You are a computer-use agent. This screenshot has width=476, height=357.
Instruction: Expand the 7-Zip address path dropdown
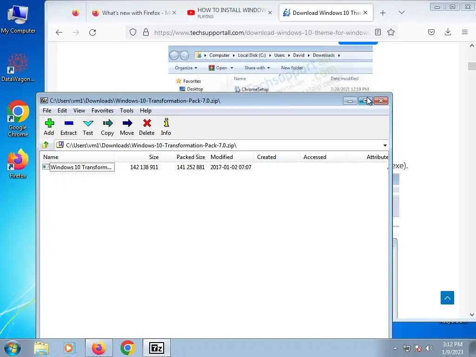pos(385,145)
